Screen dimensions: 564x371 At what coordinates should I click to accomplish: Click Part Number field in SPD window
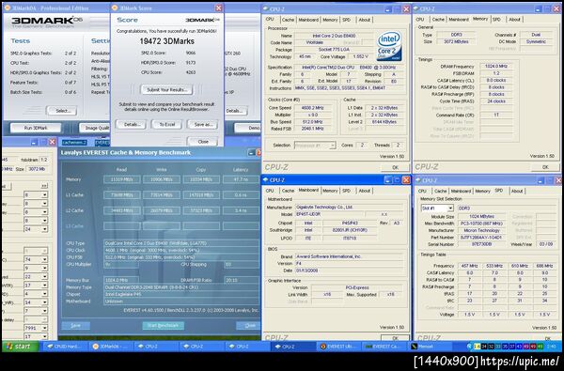click(x=482, y=238)
